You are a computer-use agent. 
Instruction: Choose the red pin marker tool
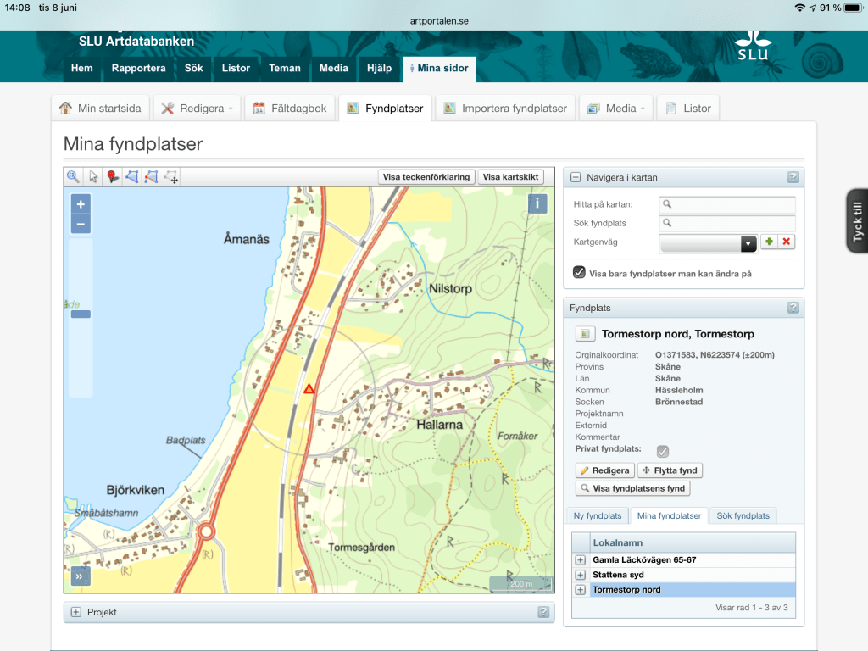point(113,177)
